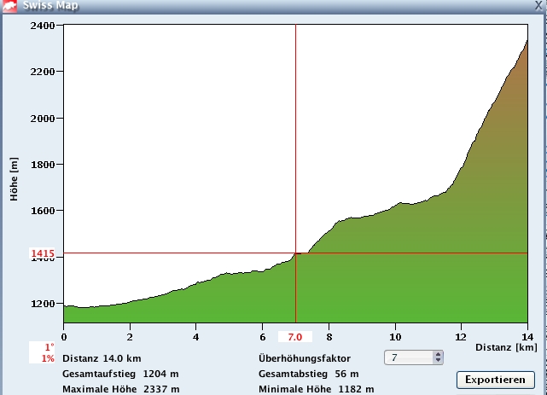Click the 2000 tick on the height axis
Image resolution: width=547 pixels, height=395 pixels.
coord(42,118)
